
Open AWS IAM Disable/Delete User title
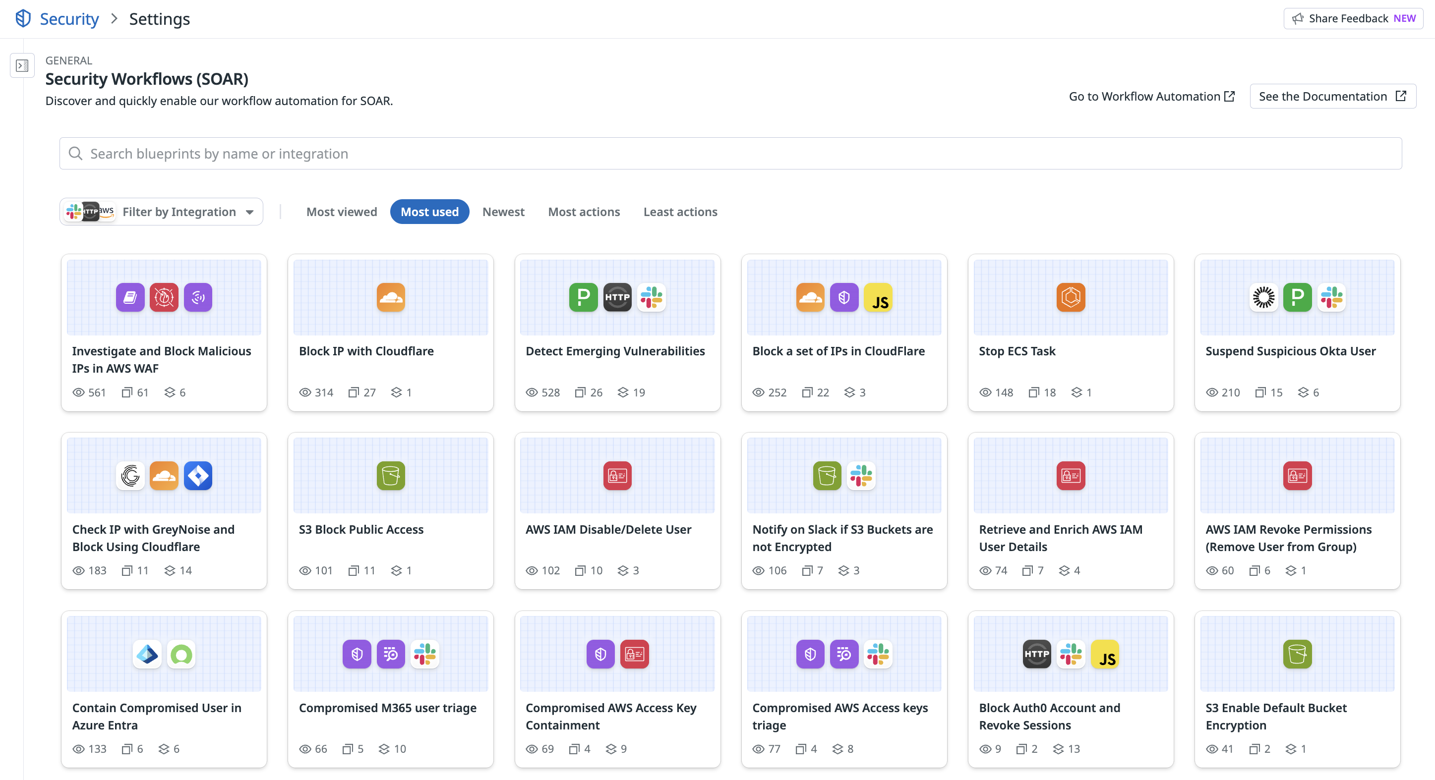click(608, 529)
